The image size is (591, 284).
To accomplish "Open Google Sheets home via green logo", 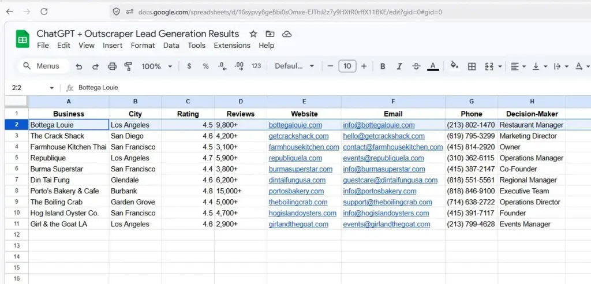I will click(x=23, y=39).
